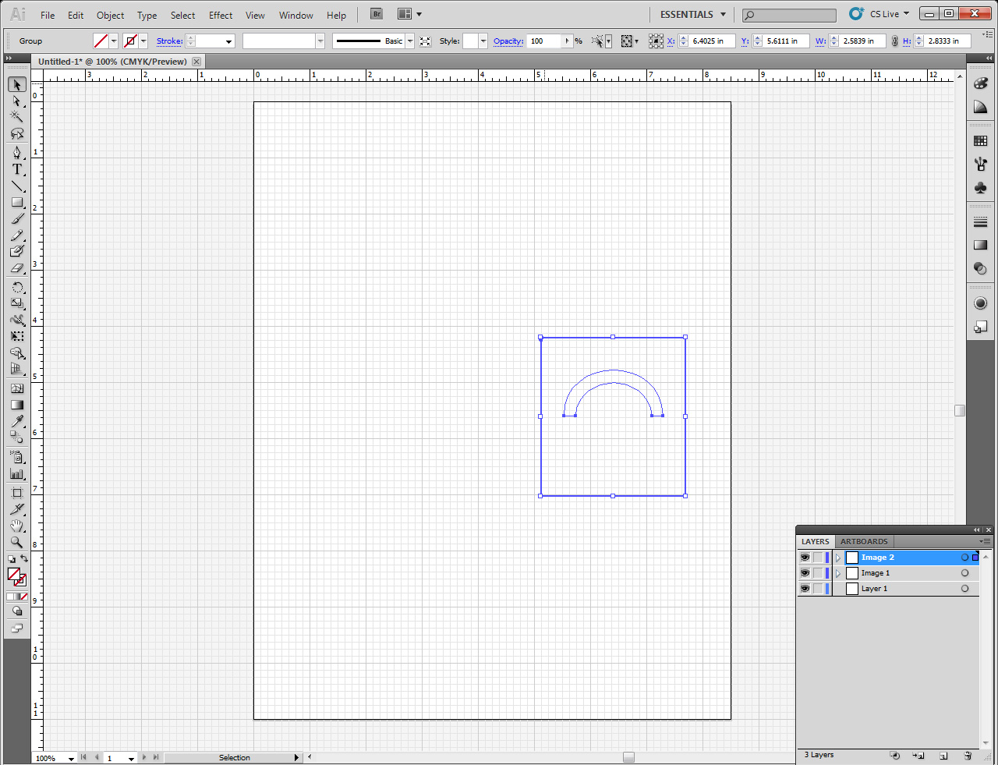Create a new layer in Layers panel

click(943, 755)
